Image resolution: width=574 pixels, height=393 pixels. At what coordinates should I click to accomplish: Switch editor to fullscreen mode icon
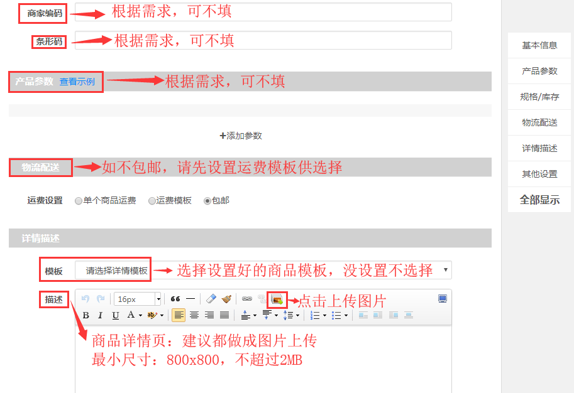443,299
